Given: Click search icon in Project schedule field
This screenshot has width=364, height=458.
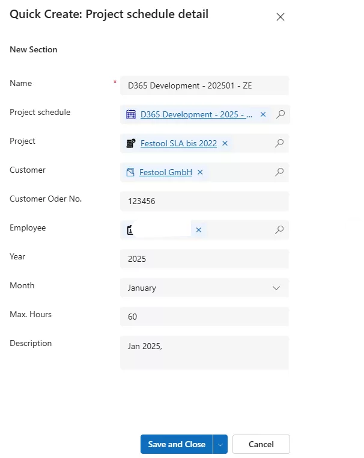Looking at the screenshot, I should point(280,114).
